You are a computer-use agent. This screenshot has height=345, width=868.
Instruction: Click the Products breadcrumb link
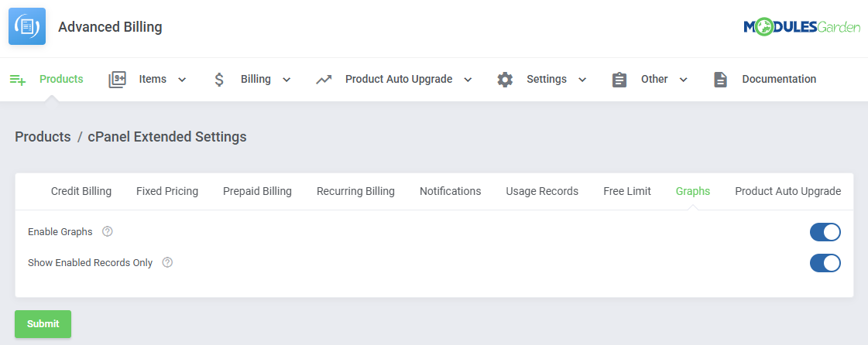click(43, 137)
